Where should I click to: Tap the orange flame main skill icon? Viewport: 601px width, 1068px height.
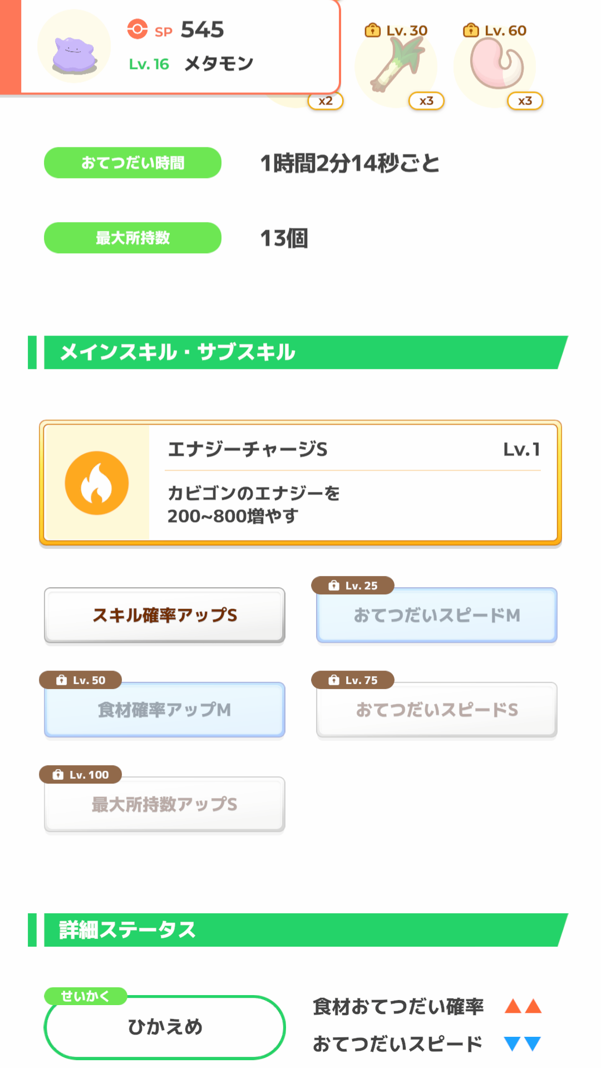pyautogui.click(x=97, y=483)
